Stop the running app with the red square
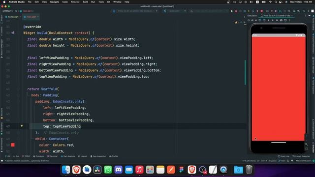This screenshot has height=177, width=315. (261, 11)
